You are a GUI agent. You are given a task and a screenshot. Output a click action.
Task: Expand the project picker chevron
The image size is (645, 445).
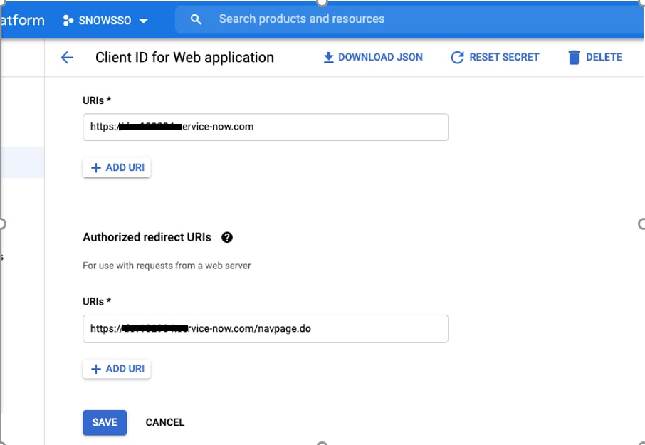coord(144,20)
